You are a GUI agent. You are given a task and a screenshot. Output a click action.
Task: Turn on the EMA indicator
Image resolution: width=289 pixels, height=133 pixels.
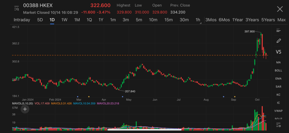[x=278, y=78]
